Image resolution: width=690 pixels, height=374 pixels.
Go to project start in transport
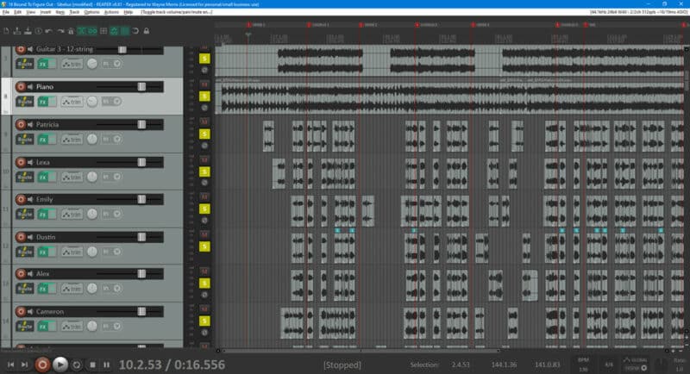pyautogui.click(x=11, y=365)
